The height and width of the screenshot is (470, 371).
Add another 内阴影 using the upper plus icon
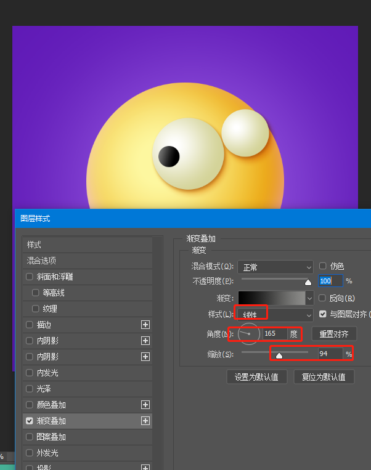click(x=145, y=341)
